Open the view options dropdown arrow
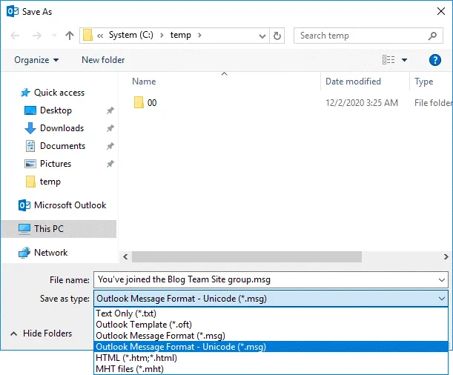Screen dimensions: 453x375 coord(404,60)
